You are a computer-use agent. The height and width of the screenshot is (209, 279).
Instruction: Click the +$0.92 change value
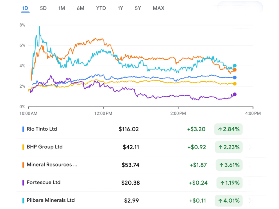coord(197,147)
